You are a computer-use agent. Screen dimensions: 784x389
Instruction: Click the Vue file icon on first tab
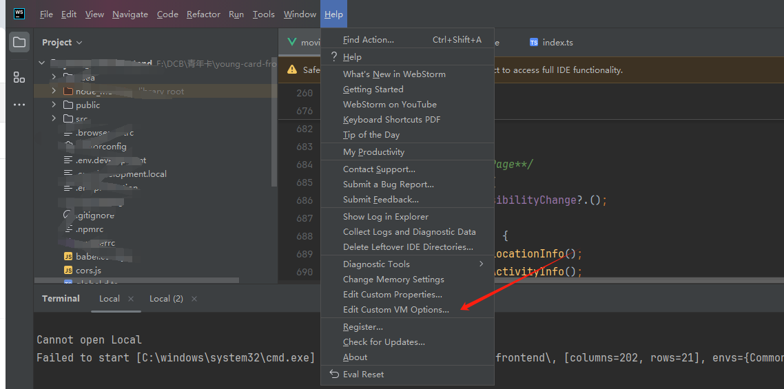(x=292, y=42)
